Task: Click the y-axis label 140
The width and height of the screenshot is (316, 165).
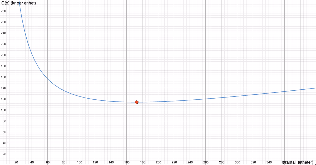Action: click(x=3, y=88)
